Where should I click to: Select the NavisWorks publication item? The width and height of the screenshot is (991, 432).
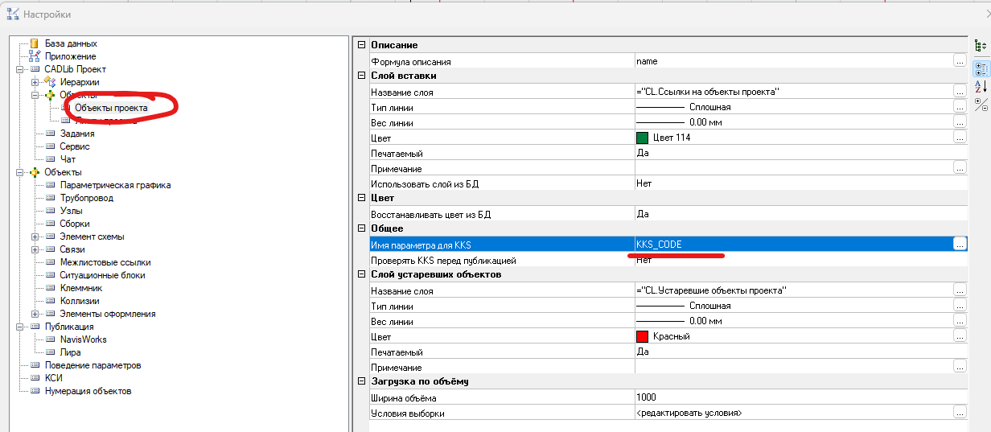pos(83,339)
